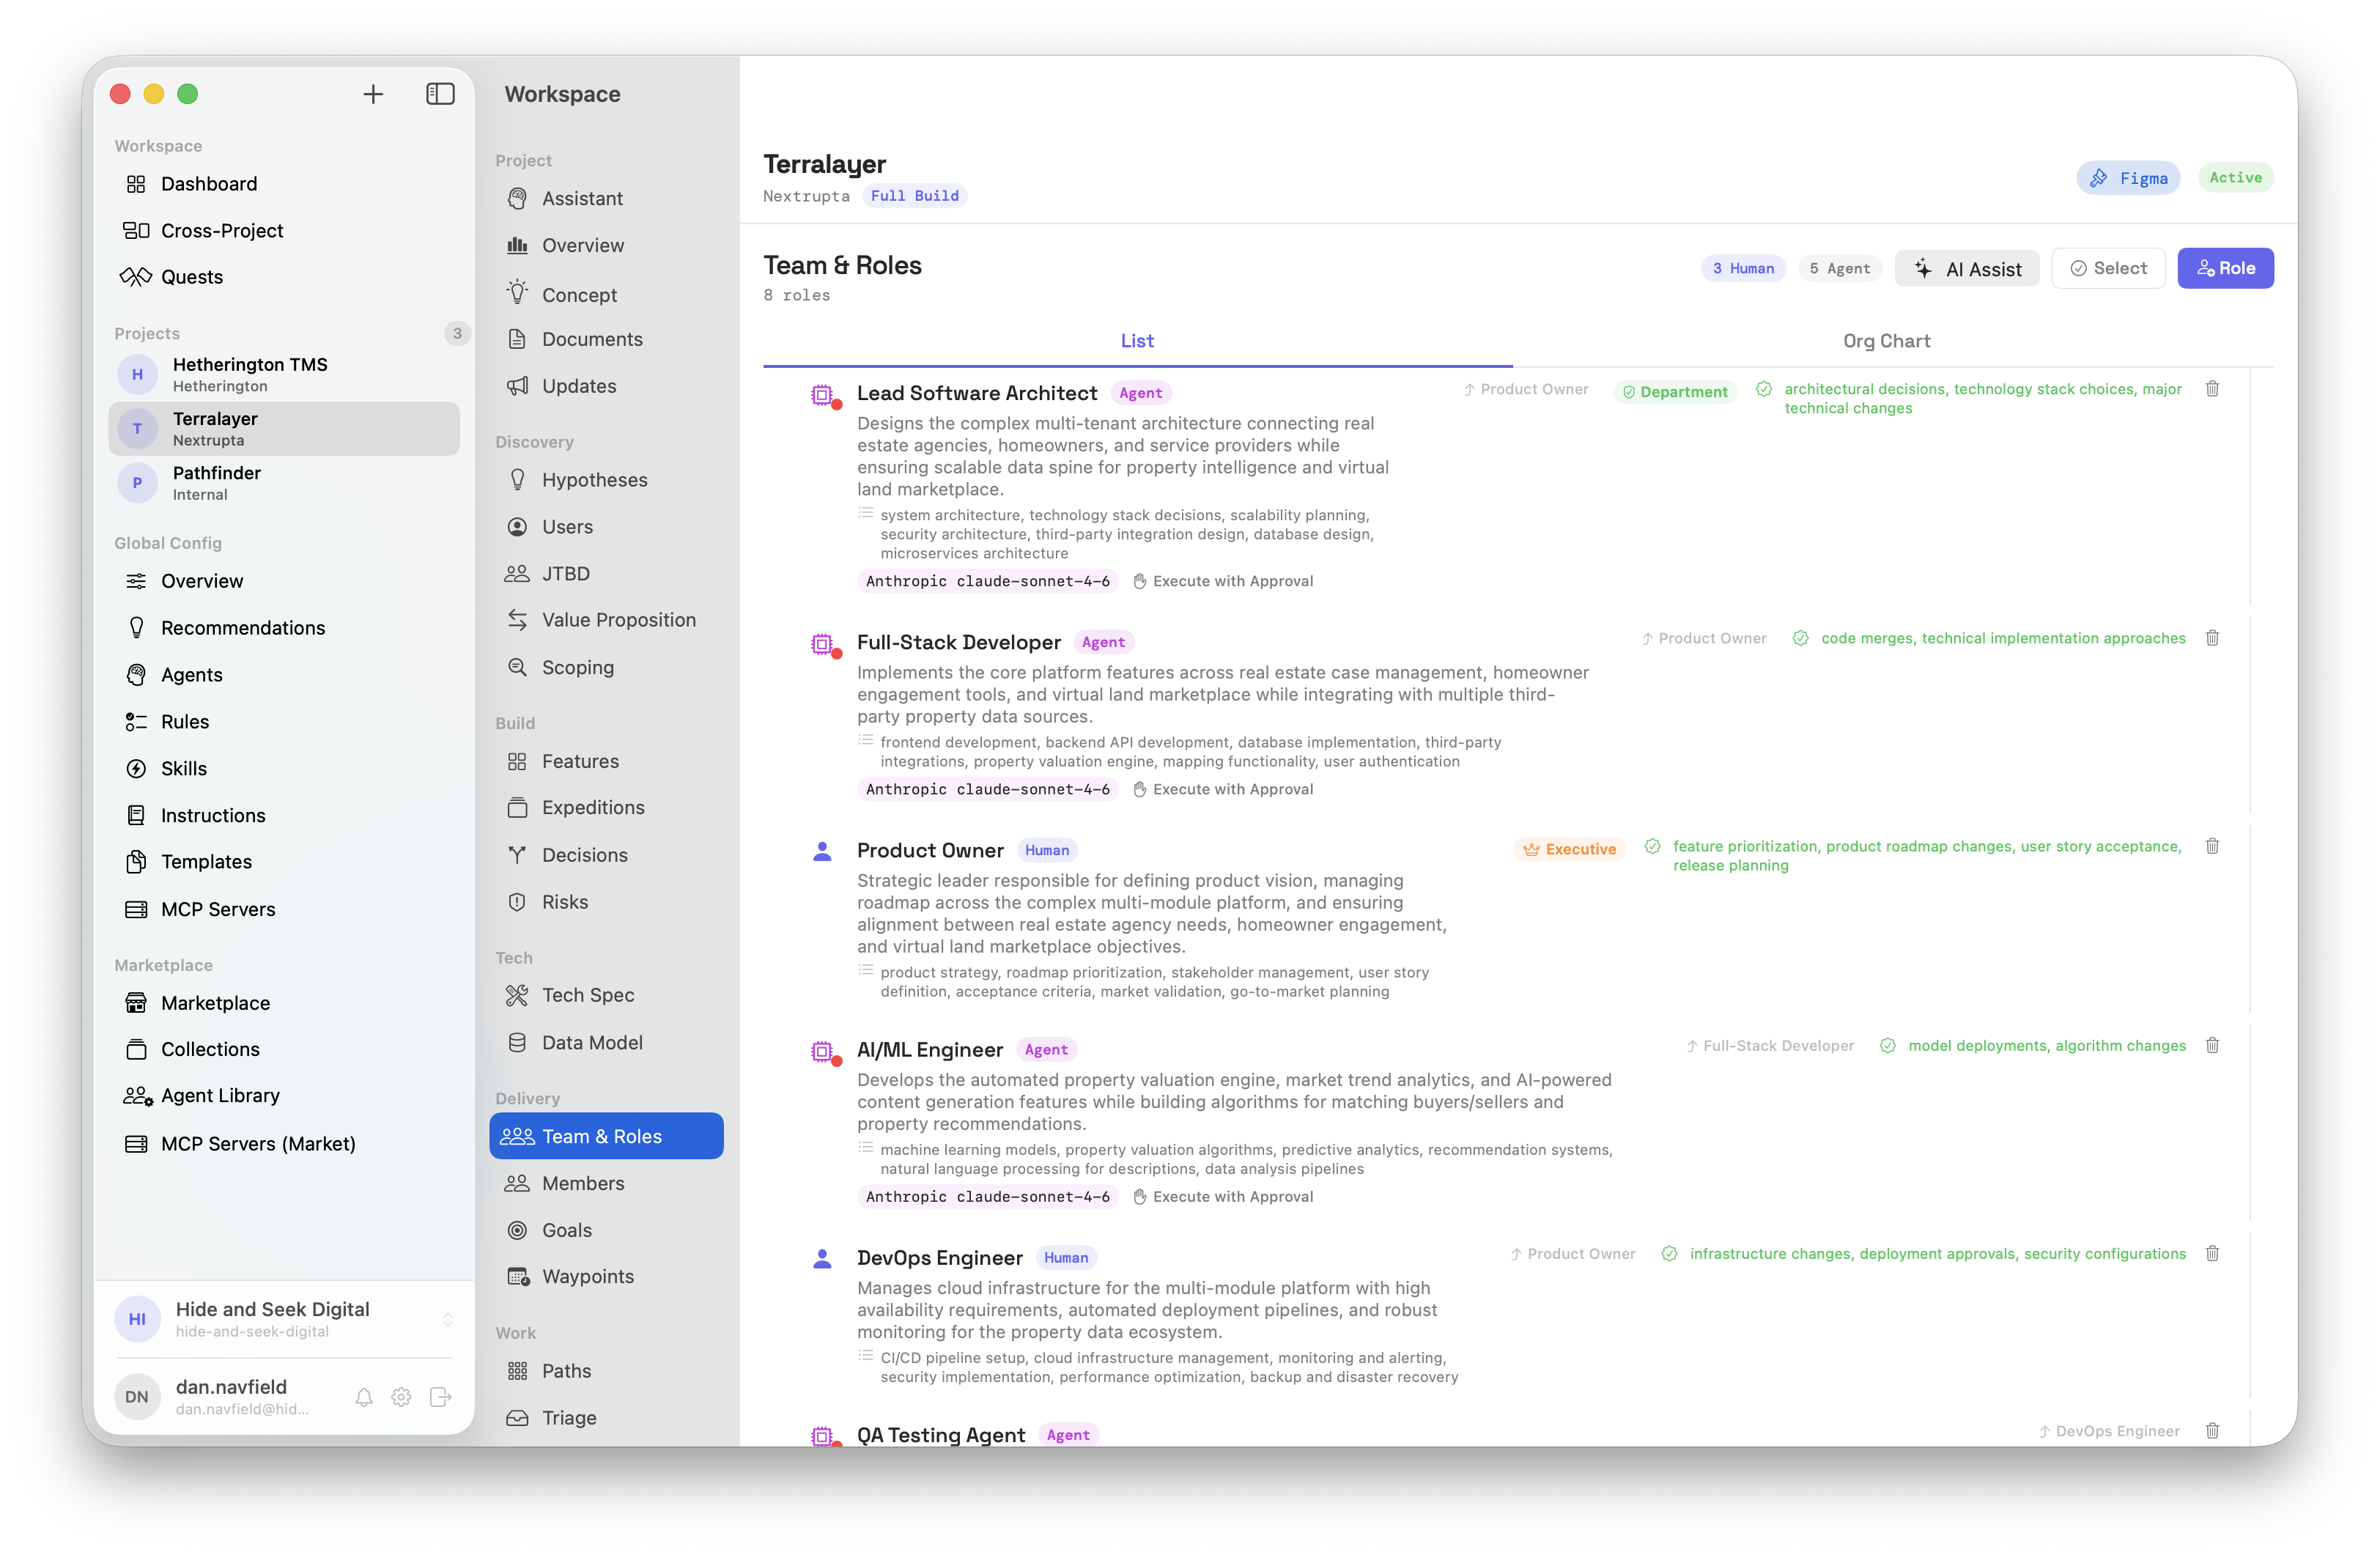The height and width of the screenshot is (1555, 2380).
Task: Open the Figma link badge
Action: click(2128, 178)
